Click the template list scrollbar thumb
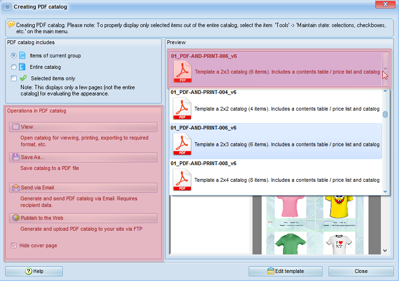The width and height of the screenshot is (399, 281). (385, 114)
